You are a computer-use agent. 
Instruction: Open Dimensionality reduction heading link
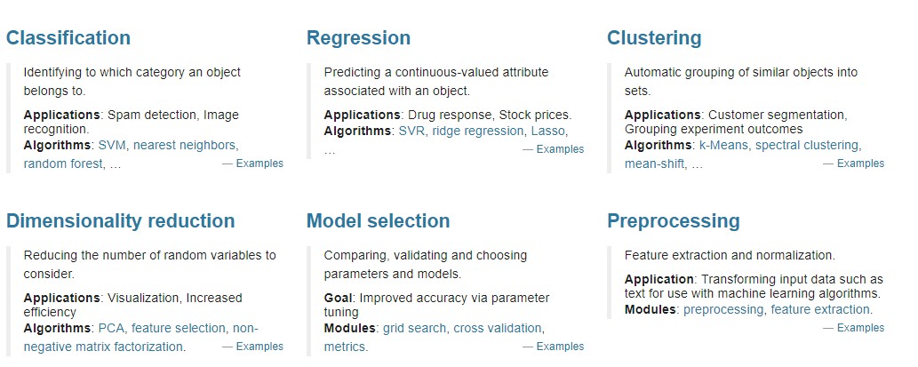(120, 221)
